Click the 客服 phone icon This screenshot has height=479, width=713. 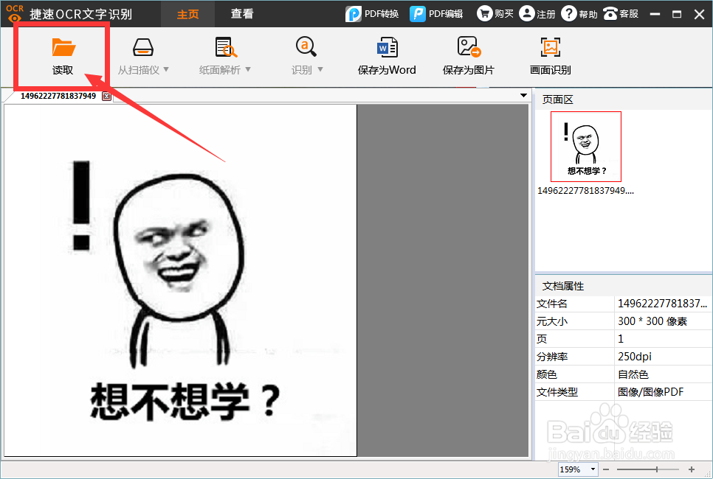pos(610,13)
